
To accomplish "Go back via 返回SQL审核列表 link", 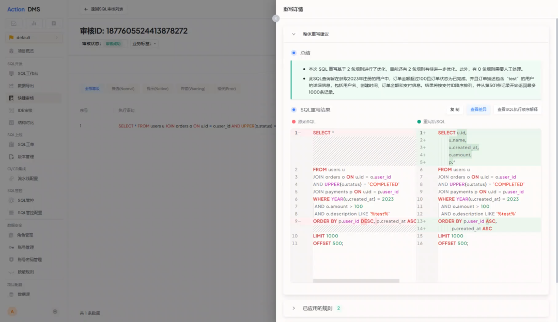I will 103,9.
